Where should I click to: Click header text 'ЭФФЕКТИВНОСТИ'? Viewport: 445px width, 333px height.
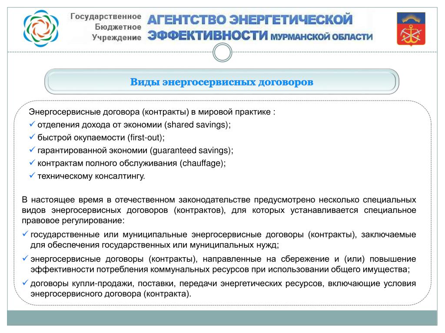tap(207, 36)
